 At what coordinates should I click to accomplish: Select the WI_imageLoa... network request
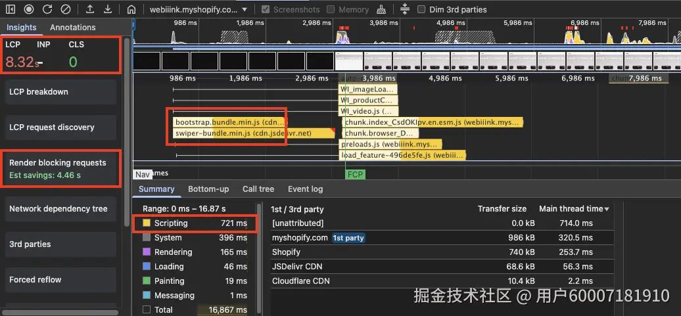click(368, 89)
